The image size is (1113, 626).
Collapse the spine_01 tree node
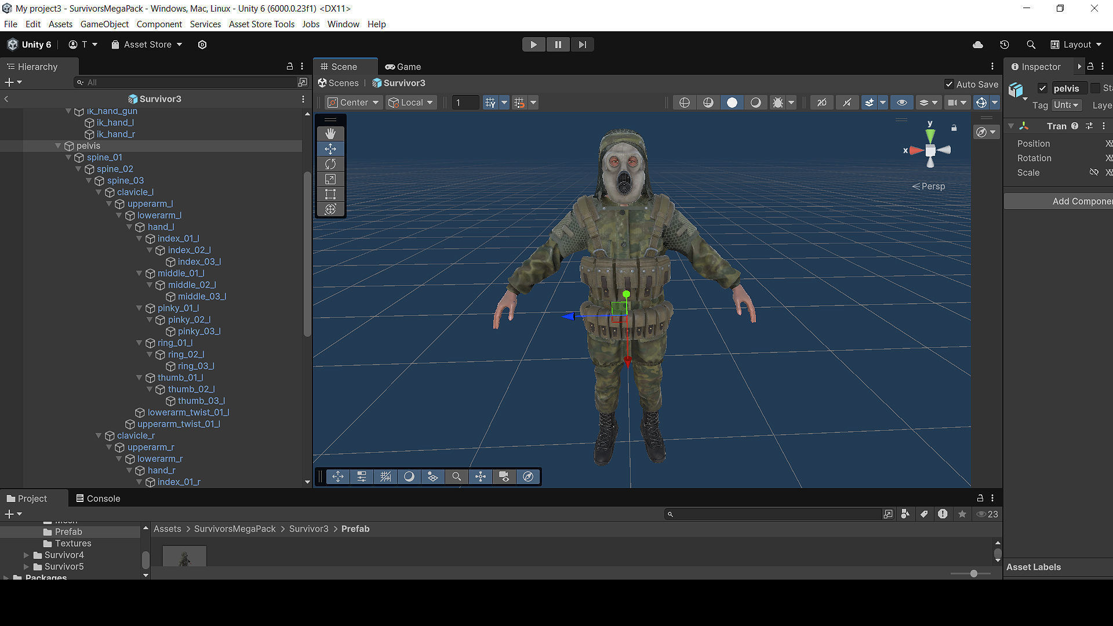68,157
